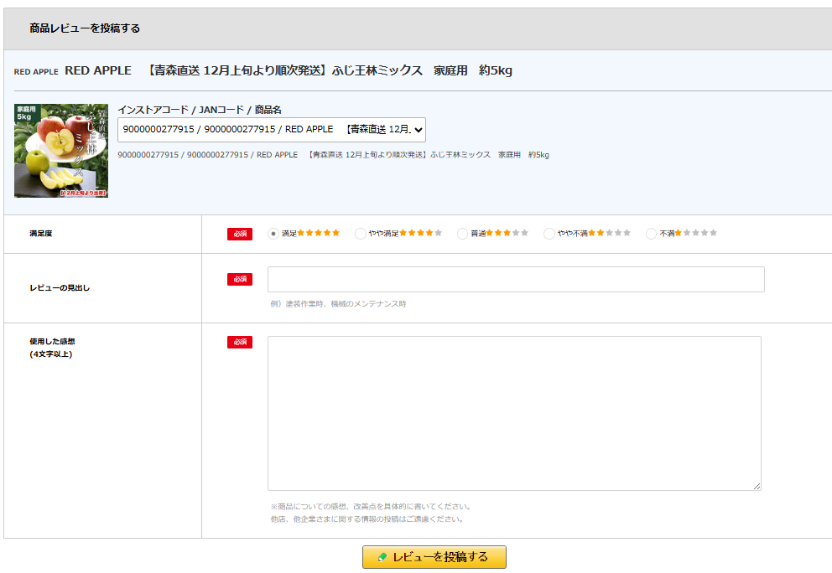Click the (4文字以上) label text
Screen dimensions: 832x573
[x=51, y=354]
